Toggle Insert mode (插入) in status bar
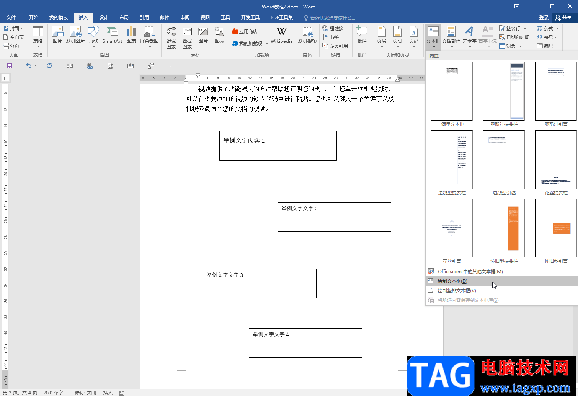Screen dimensions: 578x396 [x=108, y=393]
